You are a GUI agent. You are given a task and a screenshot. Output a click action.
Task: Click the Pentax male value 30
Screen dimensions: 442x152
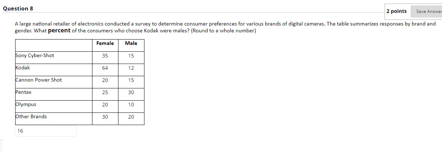pos(131,92)
